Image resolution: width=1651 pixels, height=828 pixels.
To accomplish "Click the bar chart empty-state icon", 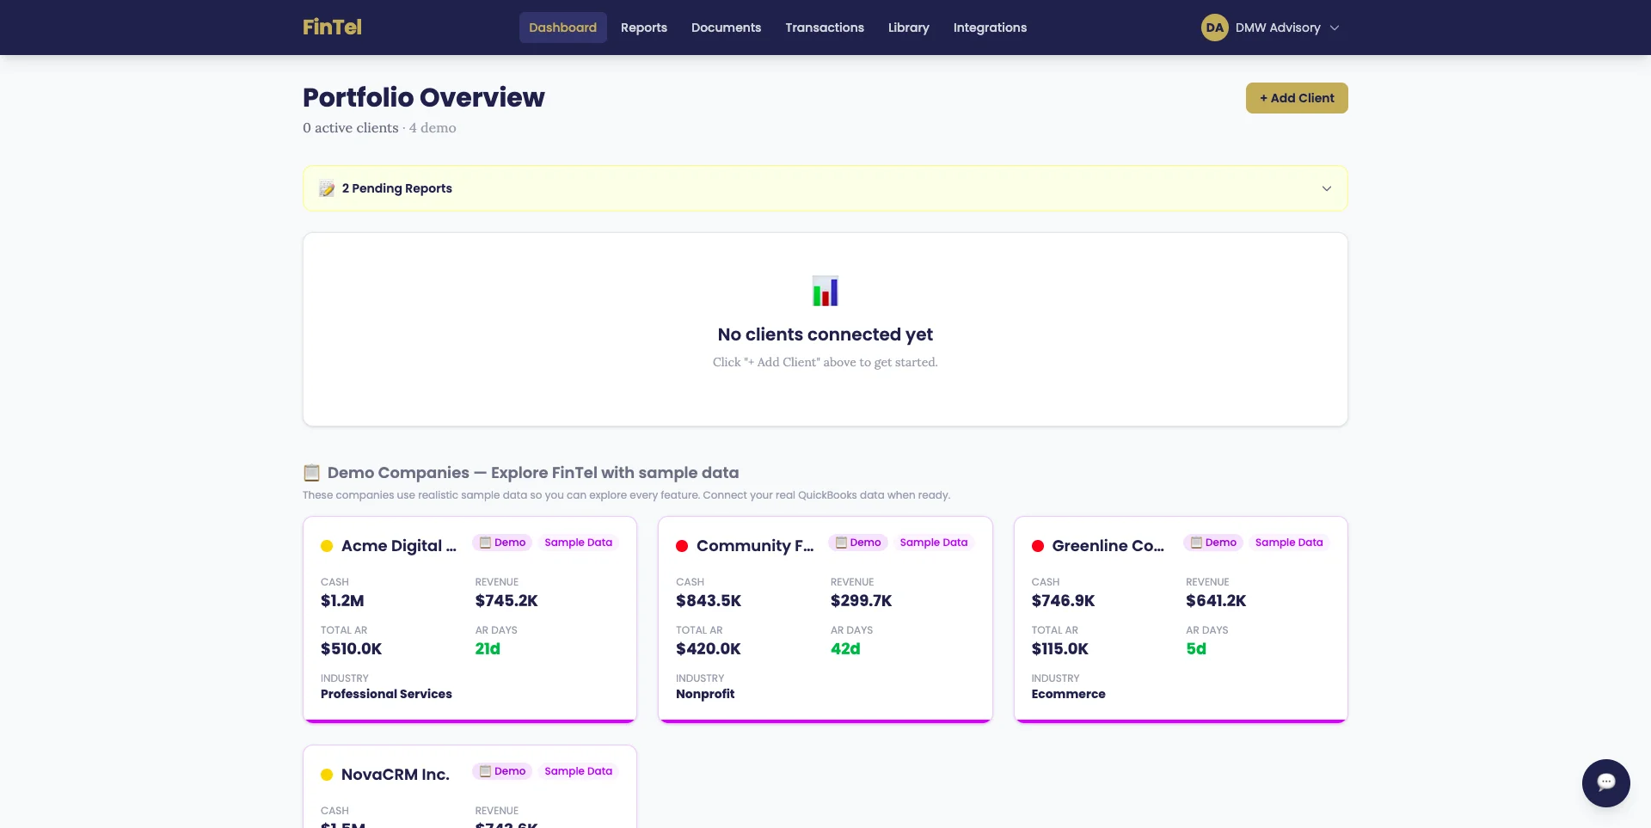I will (825, 291).
